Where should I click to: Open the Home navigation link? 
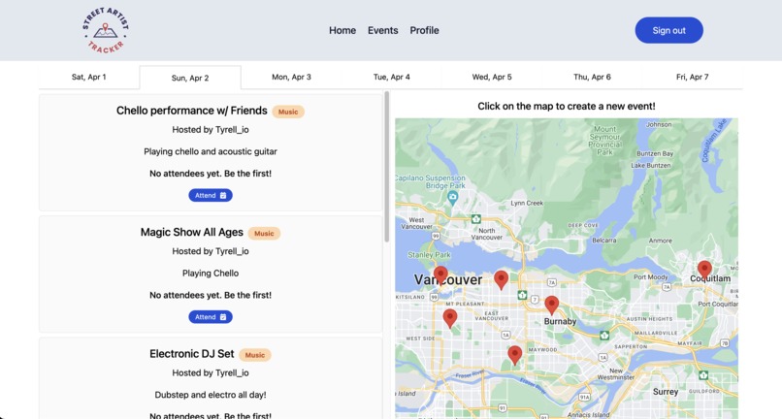pos(342,30)
